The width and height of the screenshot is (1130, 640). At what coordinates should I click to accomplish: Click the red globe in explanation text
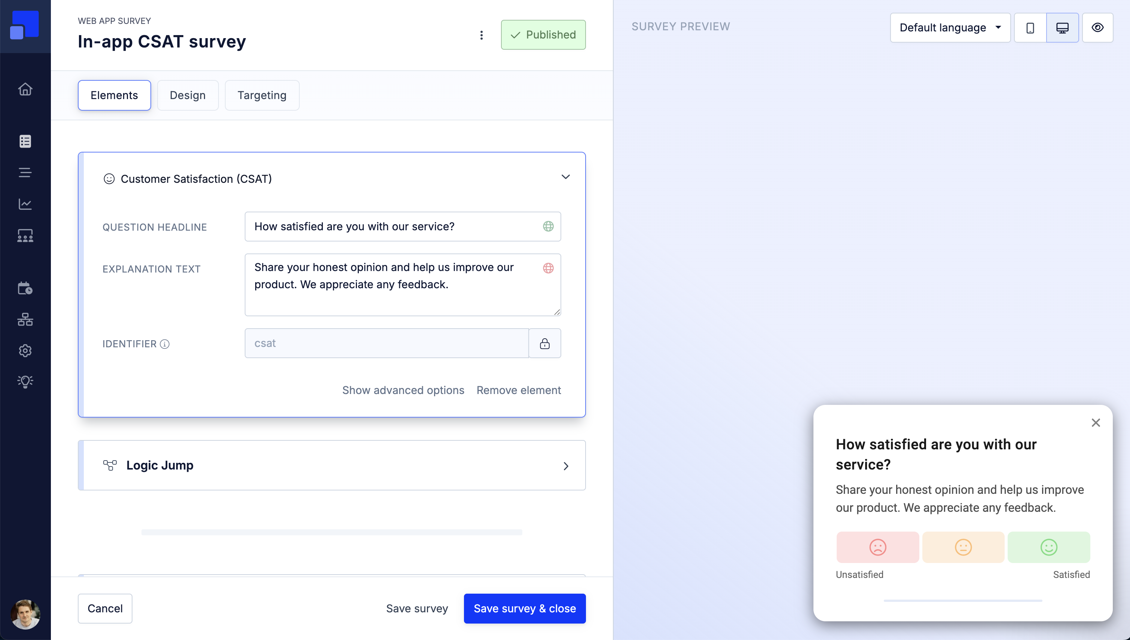(548, 268)
